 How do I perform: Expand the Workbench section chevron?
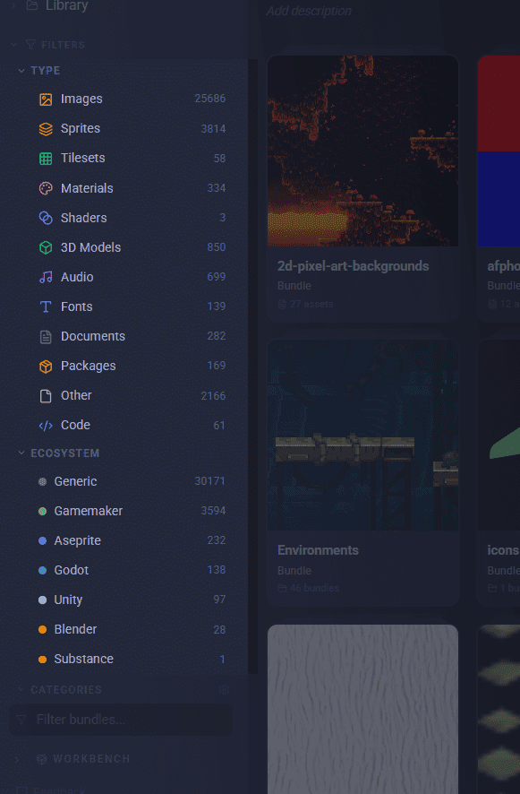(17, 758)
